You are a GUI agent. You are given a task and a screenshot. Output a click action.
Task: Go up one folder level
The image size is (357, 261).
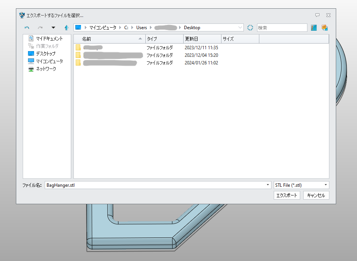pos(67,28)
